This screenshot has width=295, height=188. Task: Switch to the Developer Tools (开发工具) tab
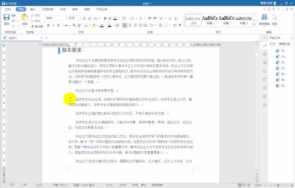coord(102,9)
